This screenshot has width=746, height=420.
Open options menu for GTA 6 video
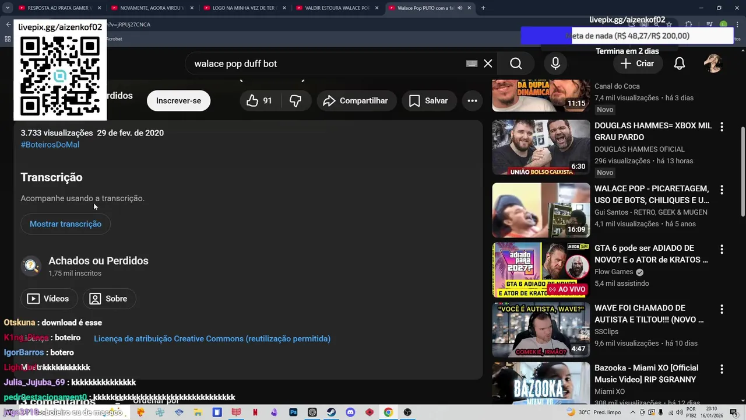click(x=722, y=249)
